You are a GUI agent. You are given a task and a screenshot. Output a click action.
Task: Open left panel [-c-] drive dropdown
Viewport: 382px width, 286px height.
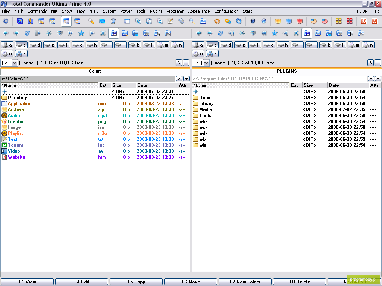click(x=15, y=63)
